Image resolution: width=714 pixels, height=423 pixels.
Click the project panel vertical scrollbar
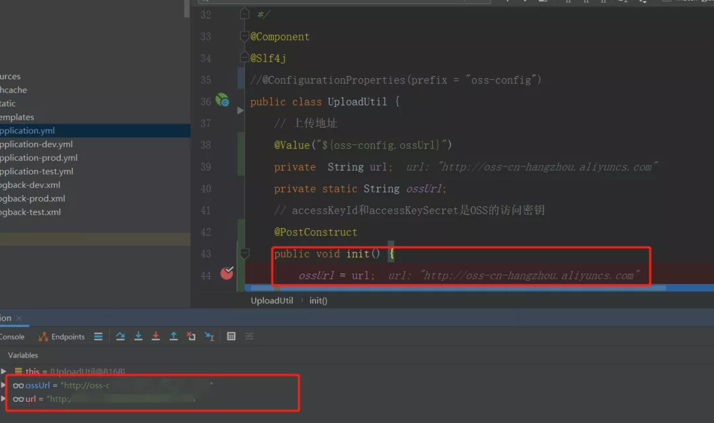[186, 8]
